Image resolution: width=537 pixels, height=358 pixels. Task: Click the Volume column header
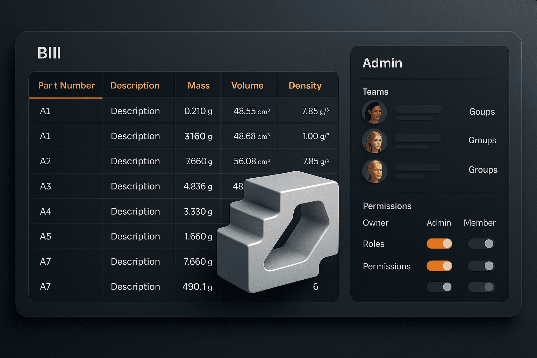248,86
